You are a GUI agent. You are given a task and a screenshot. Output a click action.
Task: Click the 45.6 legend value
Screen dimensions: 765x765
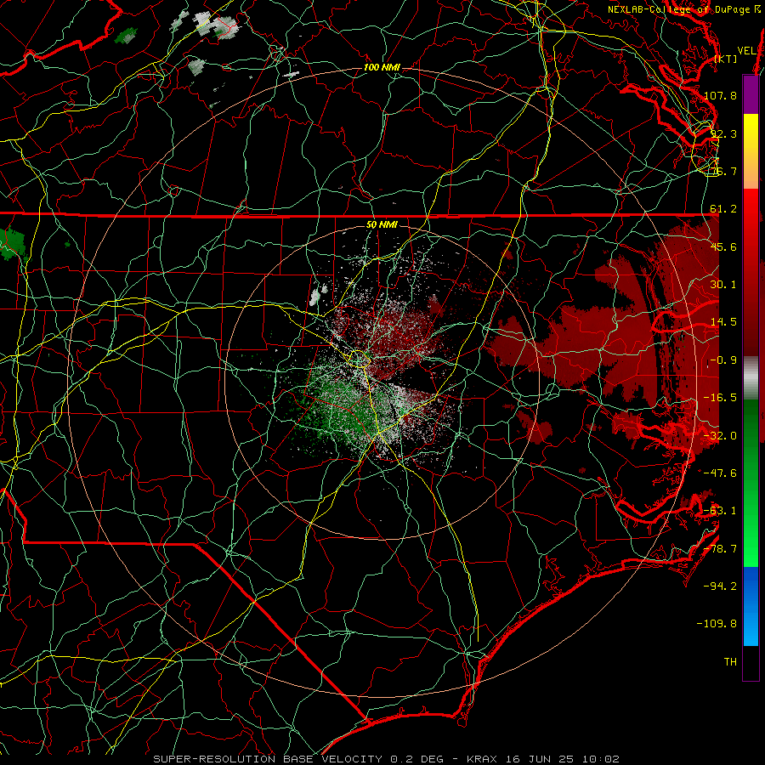723,246
